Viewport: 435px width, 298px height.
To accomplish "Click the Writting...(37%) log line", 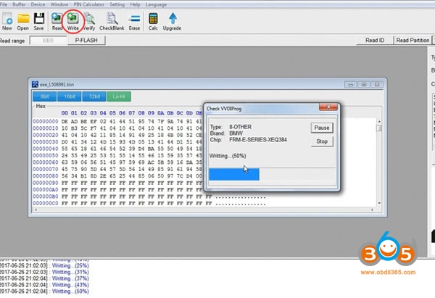I will 70,278.
